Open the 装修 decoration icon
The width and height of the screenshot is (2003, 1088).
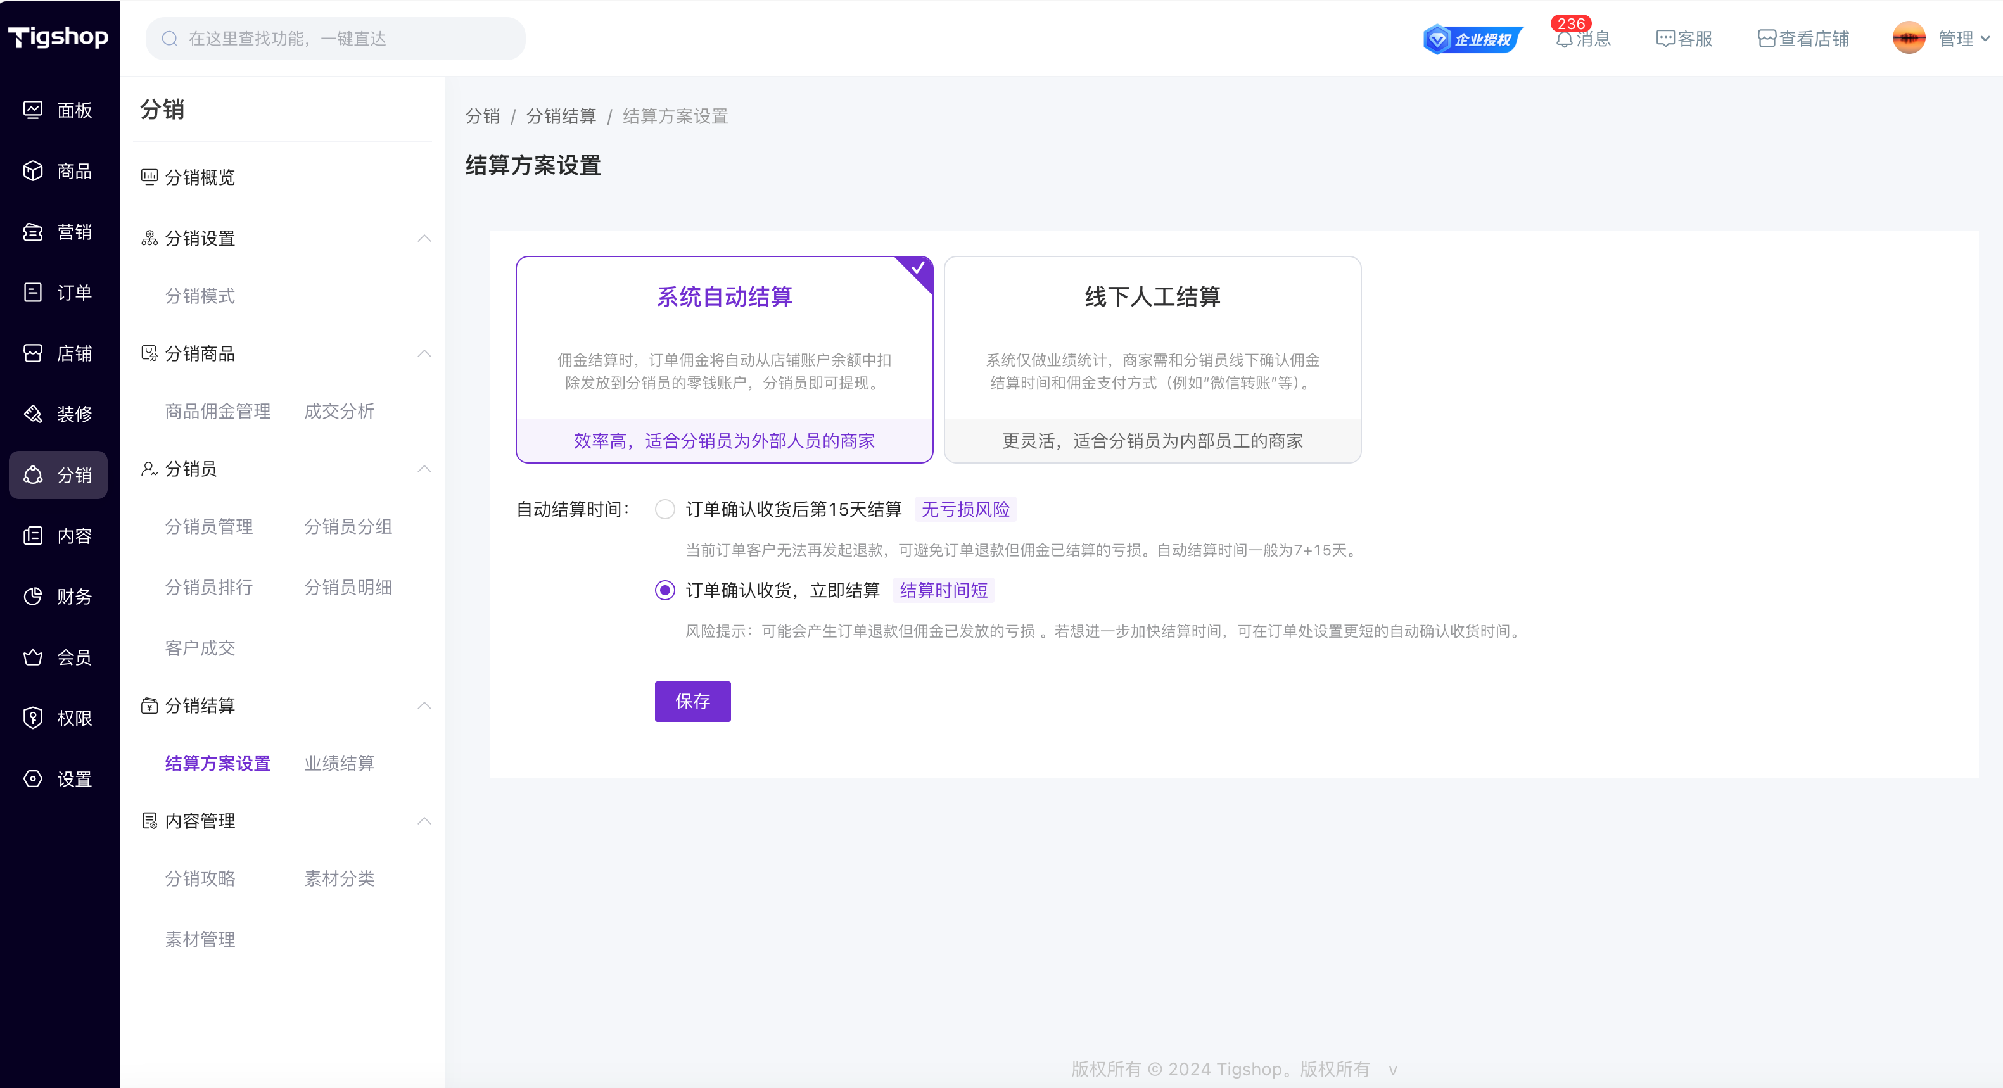pos(33,414)
